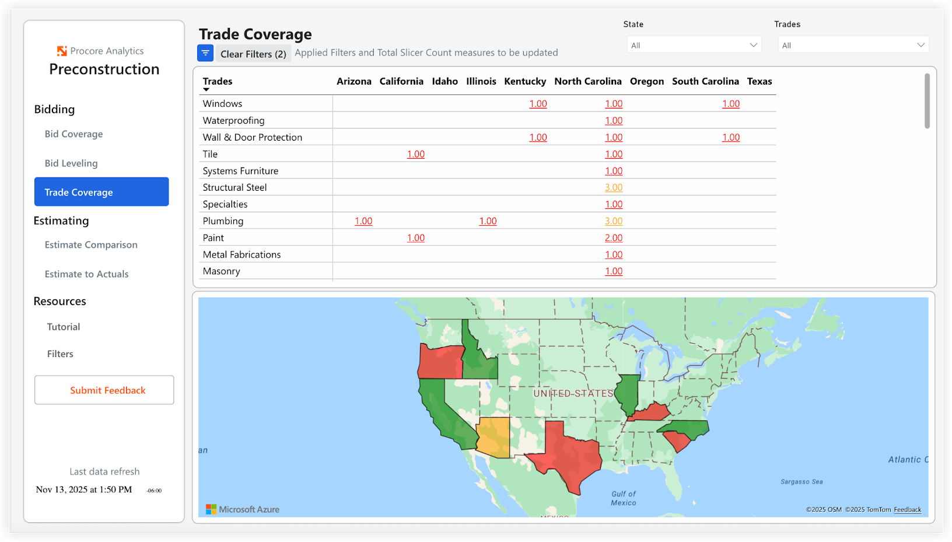This screenshot has height=542, width=952.
Task: Open the Trades dropdown showing All
Action: point(853,44)
